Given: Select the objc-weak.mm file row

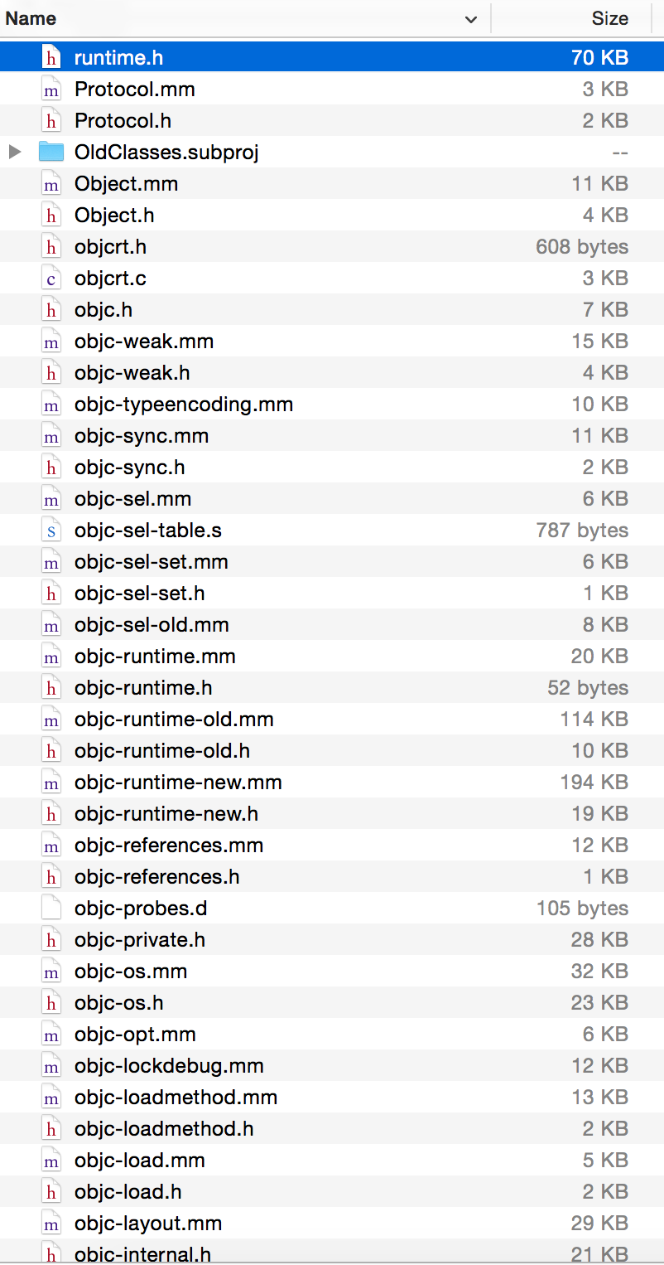Looking at the screenshot, I should [144, 342].
